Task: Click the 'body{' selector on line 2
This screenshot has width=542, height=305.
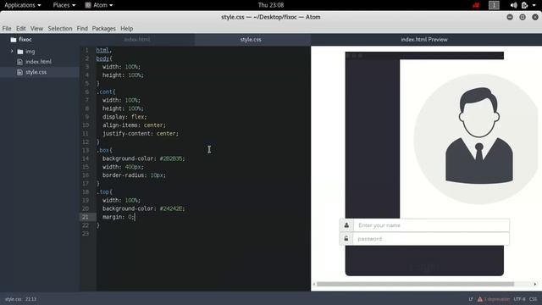Action: point(104,58)
